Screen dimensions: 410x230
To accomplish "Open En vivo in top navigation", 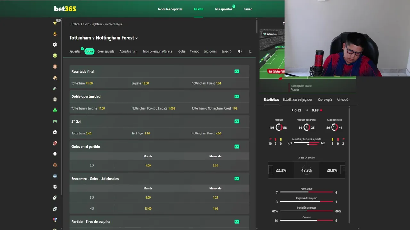I will click(x=199, y=9).
